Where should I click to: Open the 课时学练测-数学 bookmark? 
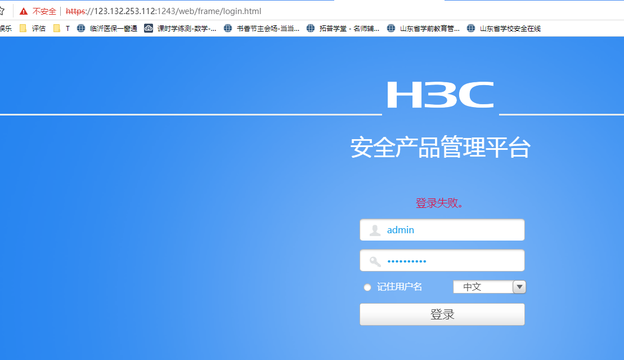pyautogui.click(x=180, y=28)
